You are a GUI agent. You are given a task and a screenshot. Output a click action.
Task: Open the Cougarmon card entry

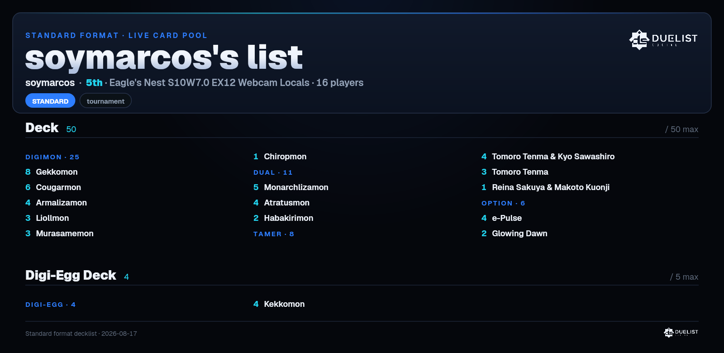pos(53,187)
